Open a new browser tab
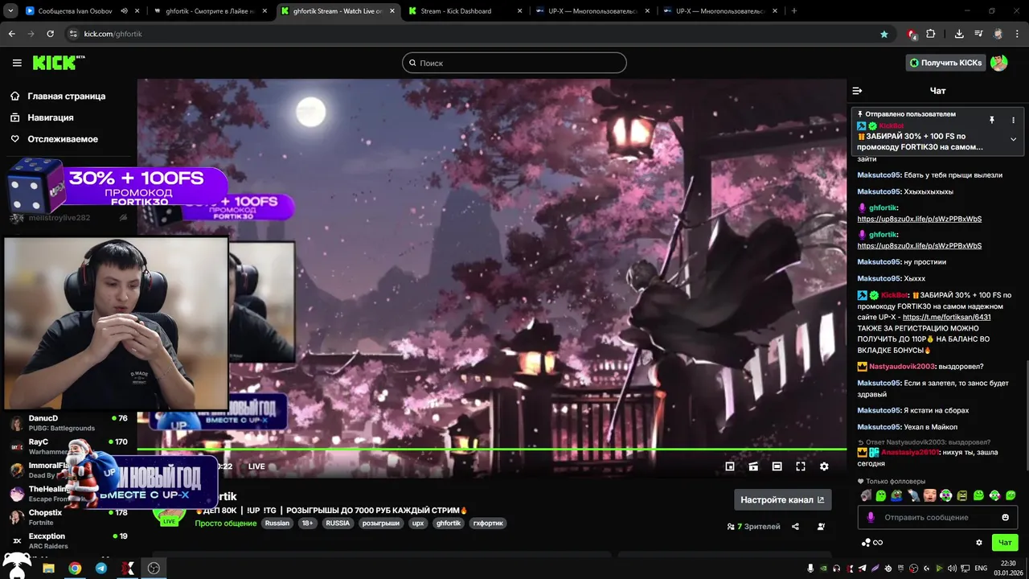 (x=794, y=11)
